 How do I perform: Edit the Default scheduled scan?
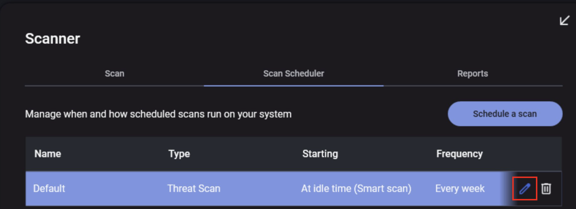[525, 189]
